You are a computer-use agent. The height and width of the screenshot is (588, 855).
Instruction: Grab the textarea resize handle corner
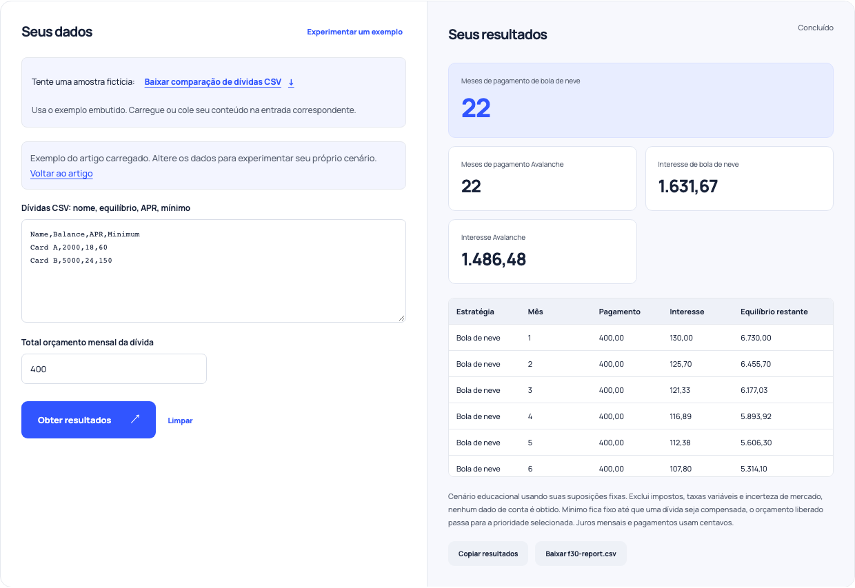coord(401,318)
